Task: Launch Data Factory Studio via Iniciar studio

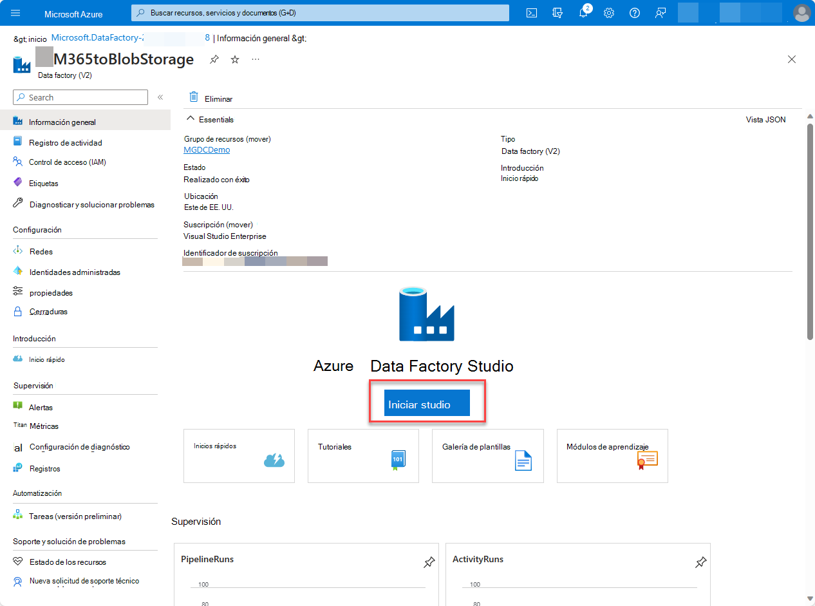Action: coord(427,402)
